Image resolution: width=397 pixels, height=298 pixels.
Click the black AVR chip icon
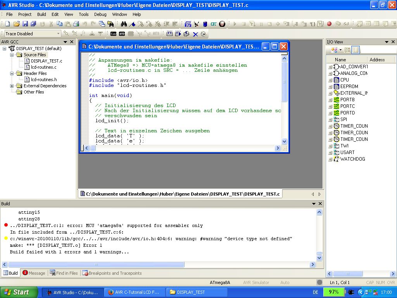click(122, 34)
